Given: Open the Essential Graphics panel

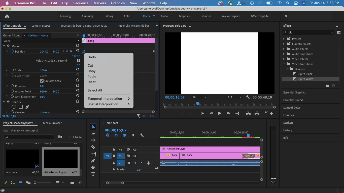Looking at the screenshot, I should click(x=294, y=92).
